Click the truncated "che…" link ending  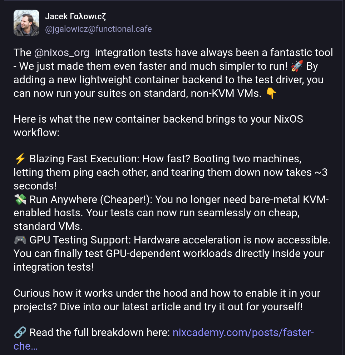pyautogui.click(x=25, y=346)
